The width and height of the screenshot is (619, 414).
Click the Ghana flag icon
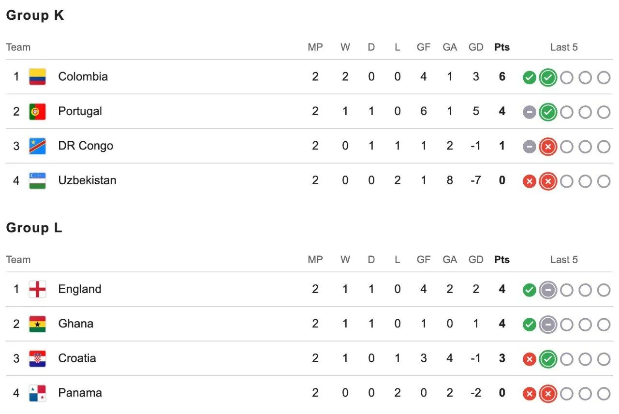point(37,324)
